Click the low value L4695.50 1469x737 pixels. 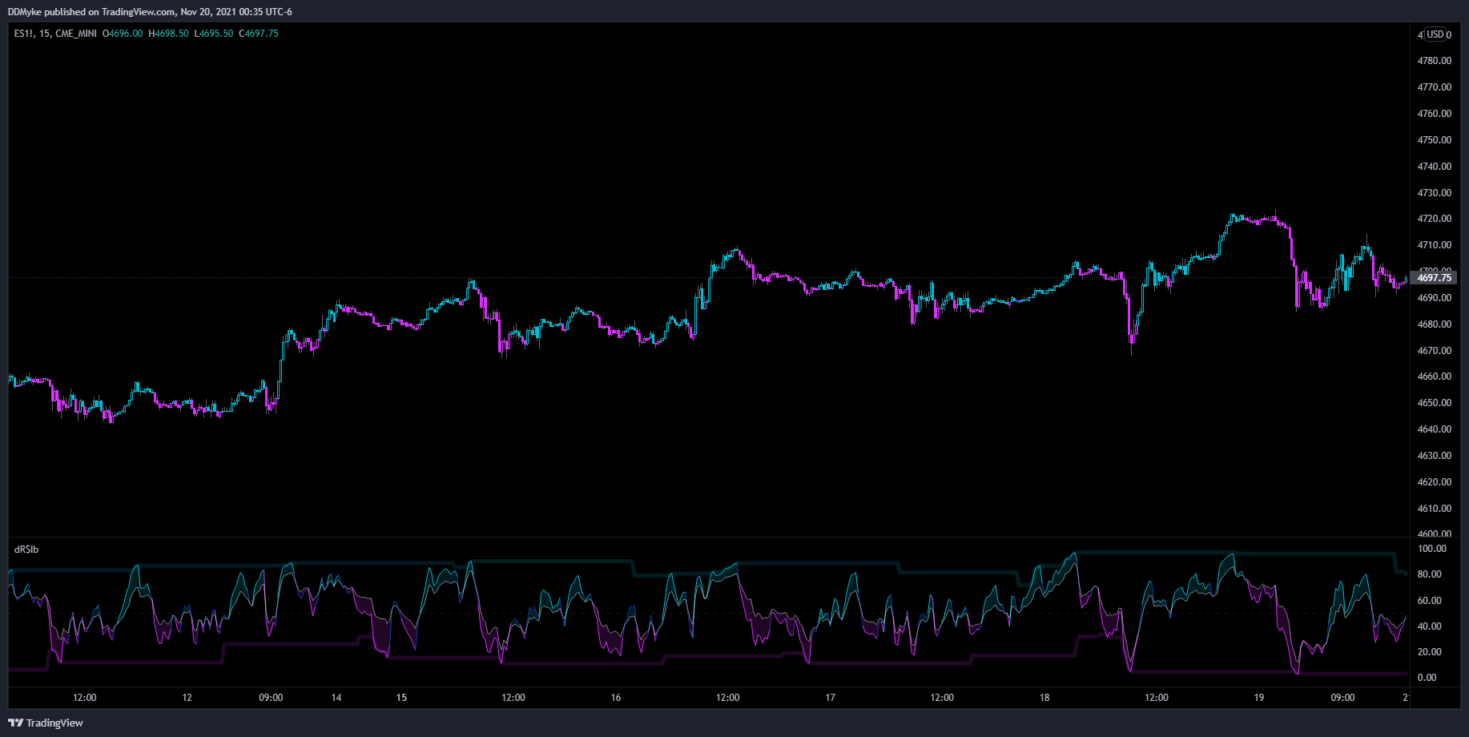coord(214,34)
